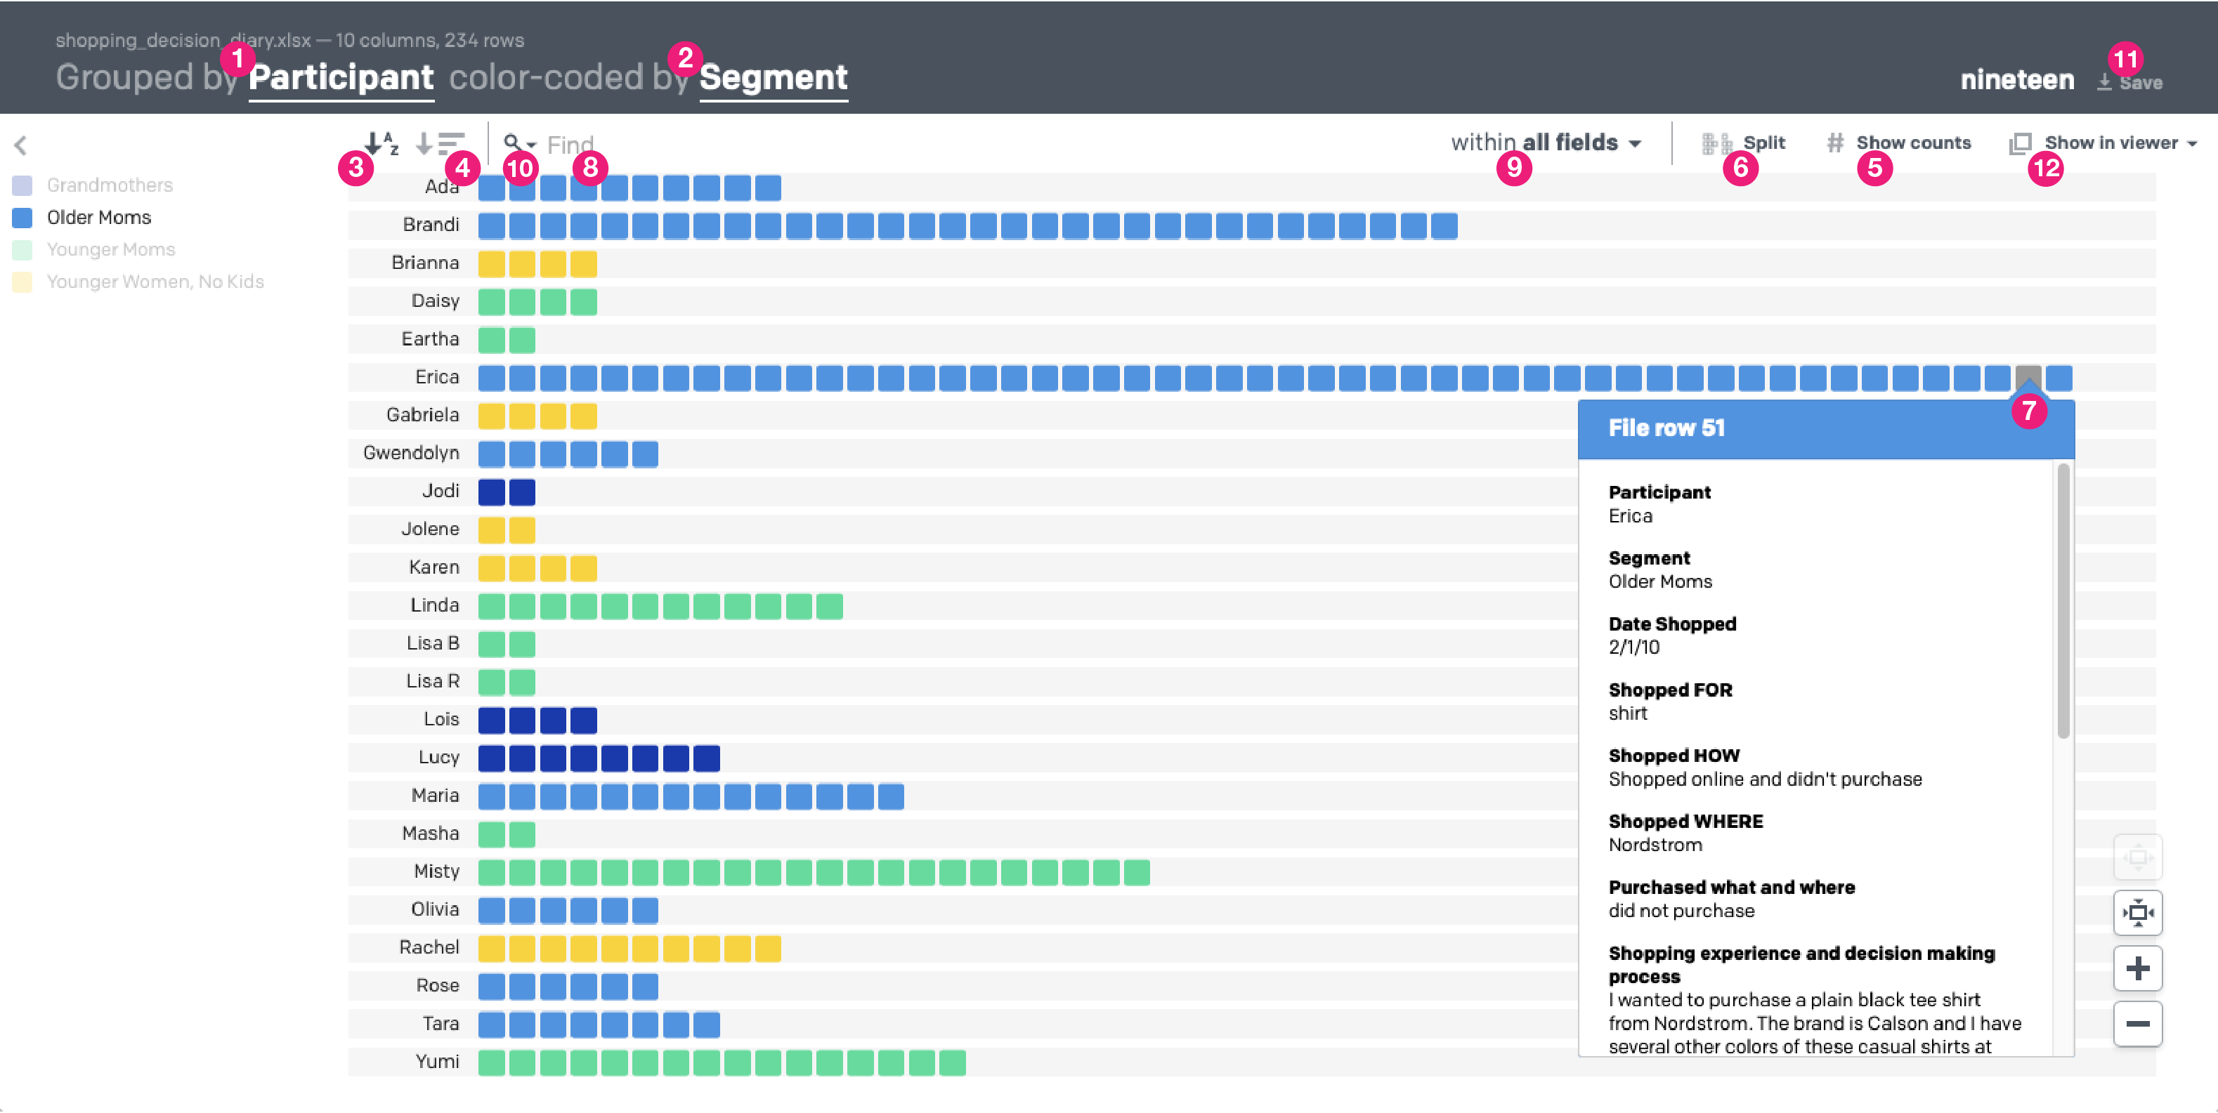The image size is (2218, 1113).
Task: Click the Find text field
Action: pos(570,144)
